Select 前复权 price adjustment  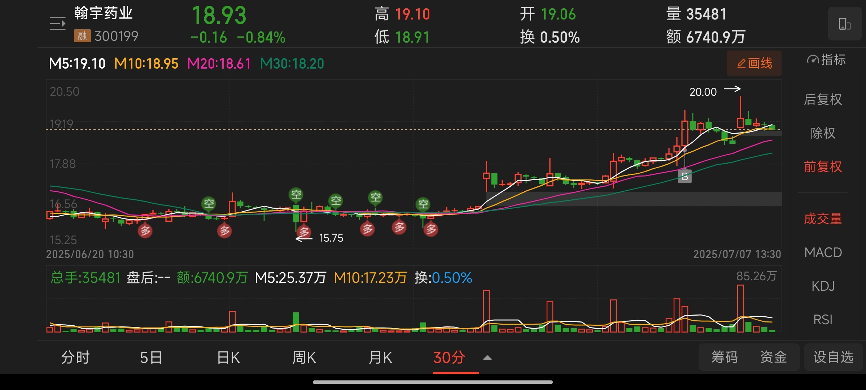tap(823, 167)
